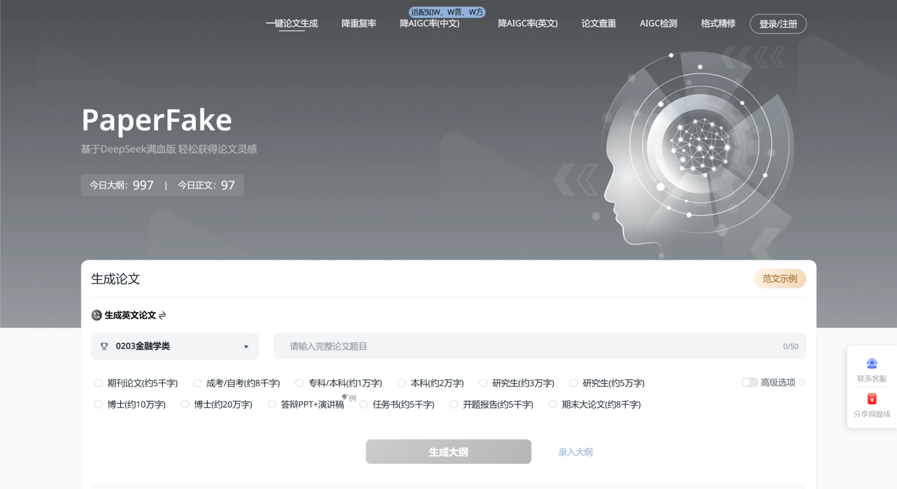Click the 登录/注册 login button
The image size is (897, 489).
[778, 24]
